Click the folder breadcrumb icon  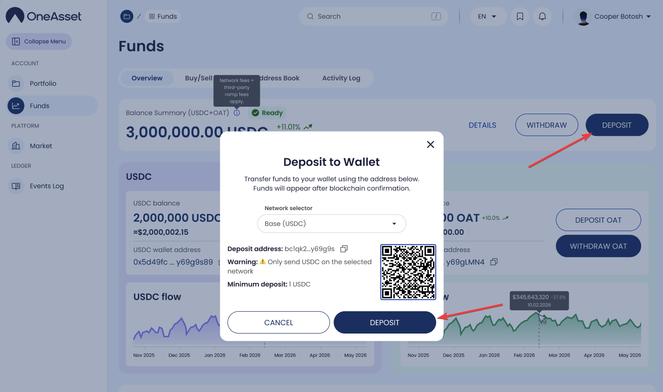click(127, 17)
